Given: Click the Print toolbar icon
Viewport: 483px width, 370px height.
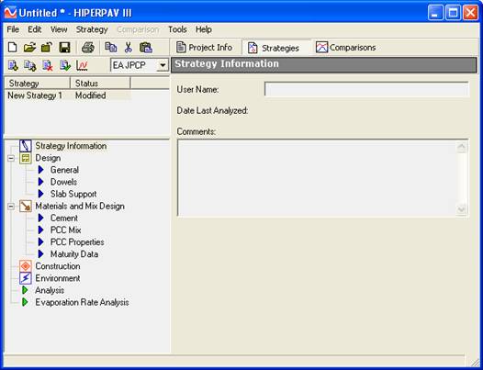Looking at the screenshot, I should click(x=88, y=48).
